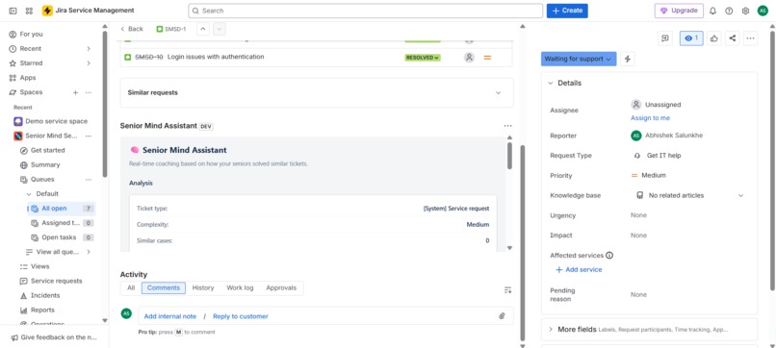The height and width of the screenshot is (348, 776).
Task: Open the Senior Mind Assistant three-dot menu
Action: [507, 126]
